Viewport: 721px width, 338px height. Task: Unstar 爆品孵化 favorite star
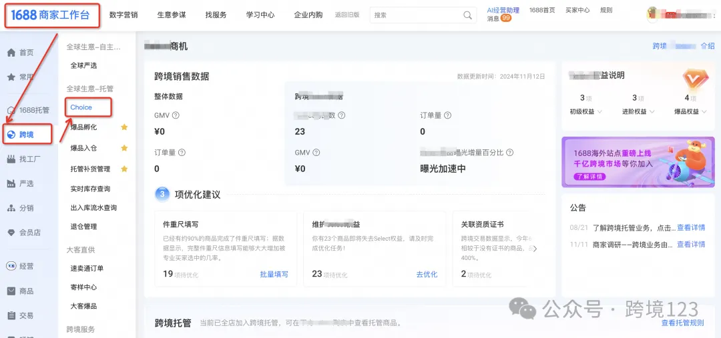coord(124,127)
